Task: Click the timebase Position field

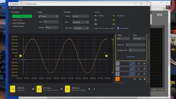Action: 81,16
